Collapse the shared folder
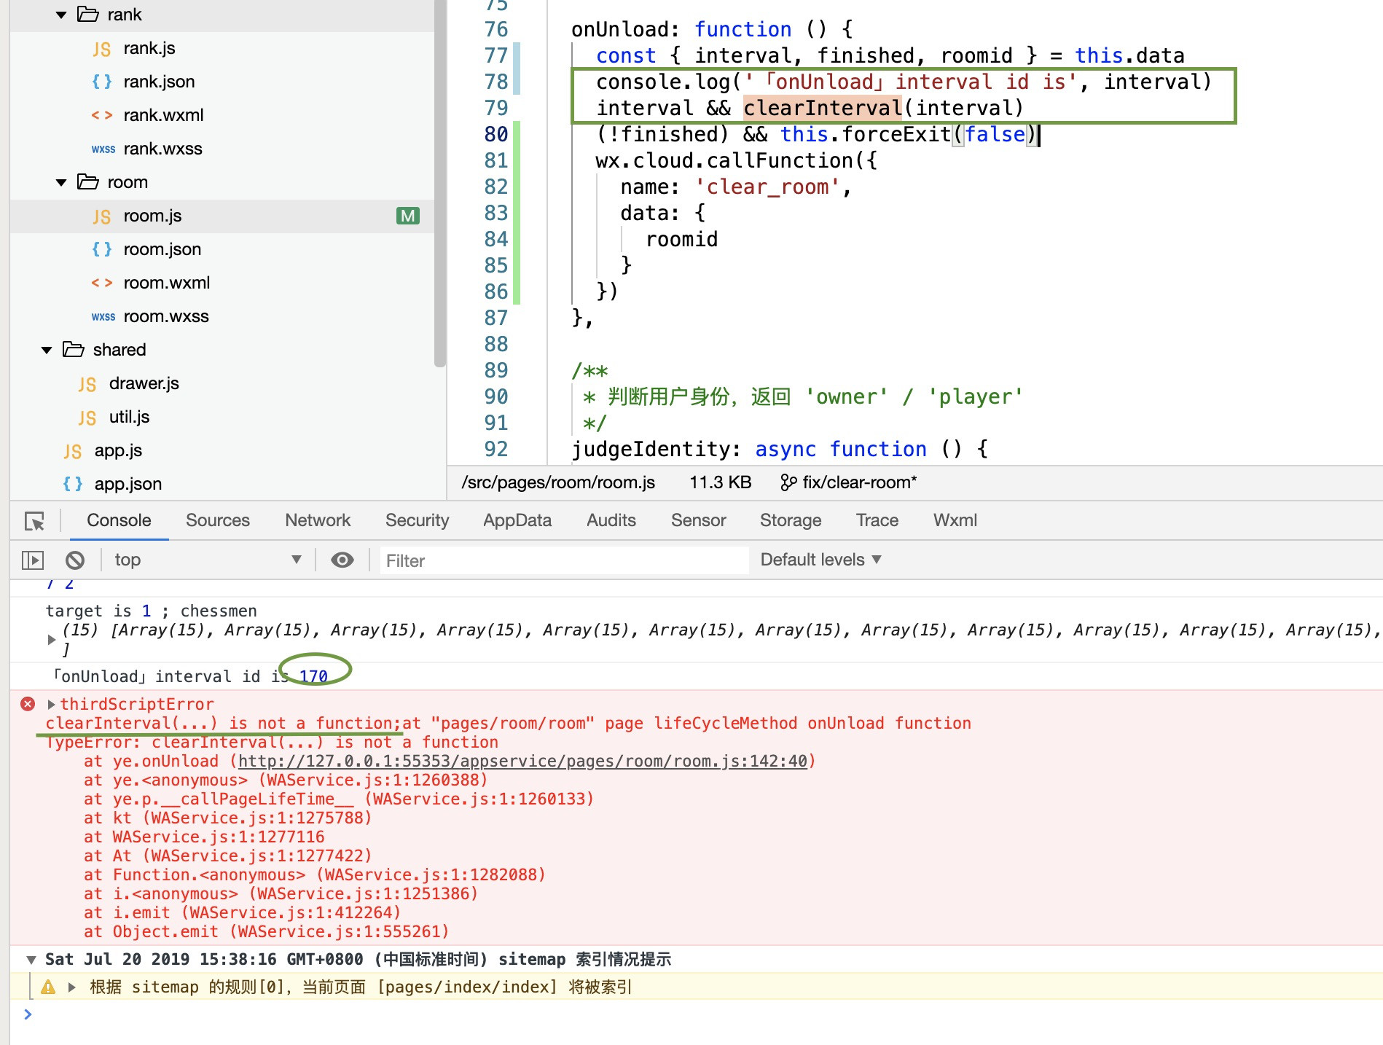Viewport: 1383px width, 1045px height. 47,350
